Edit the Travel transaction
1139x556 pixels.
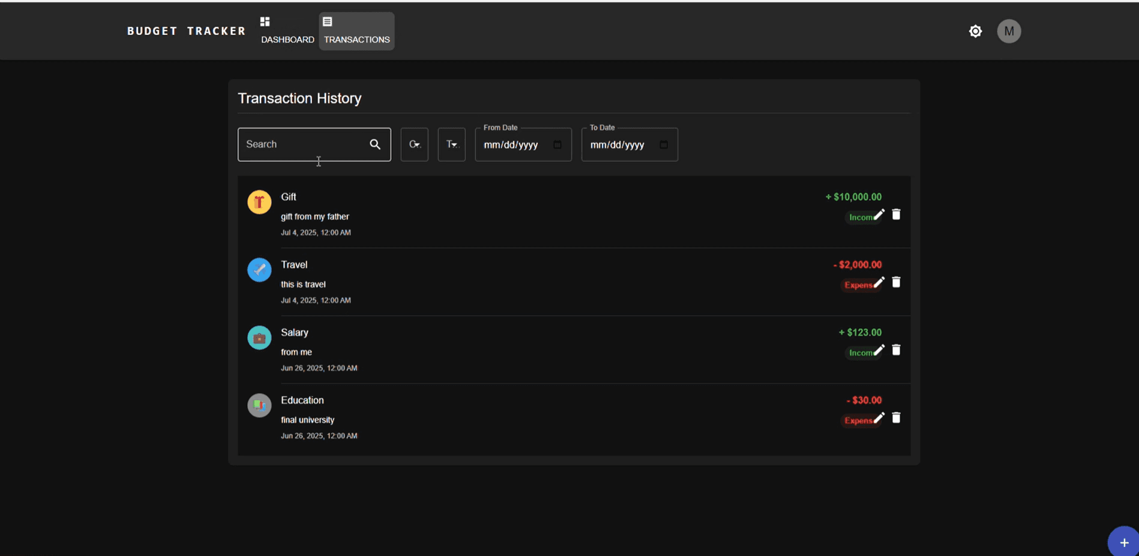[879, 282]
